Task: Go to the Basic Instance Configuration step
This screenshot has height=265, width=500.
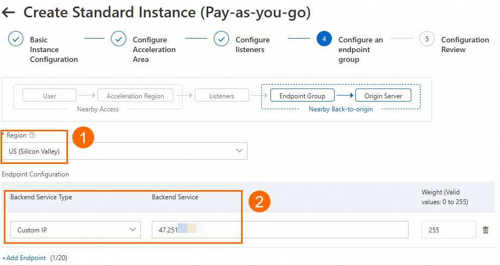Action: coord(53,49)
